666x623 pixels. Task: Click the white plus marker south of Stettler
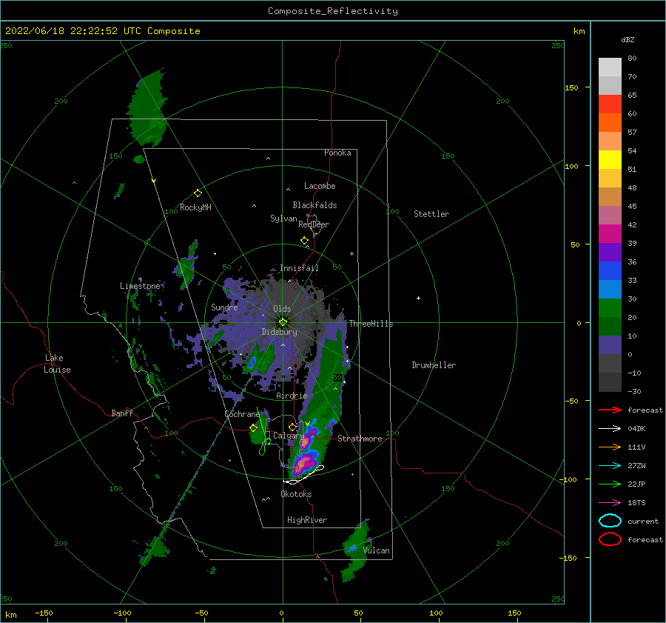[418, 298]
